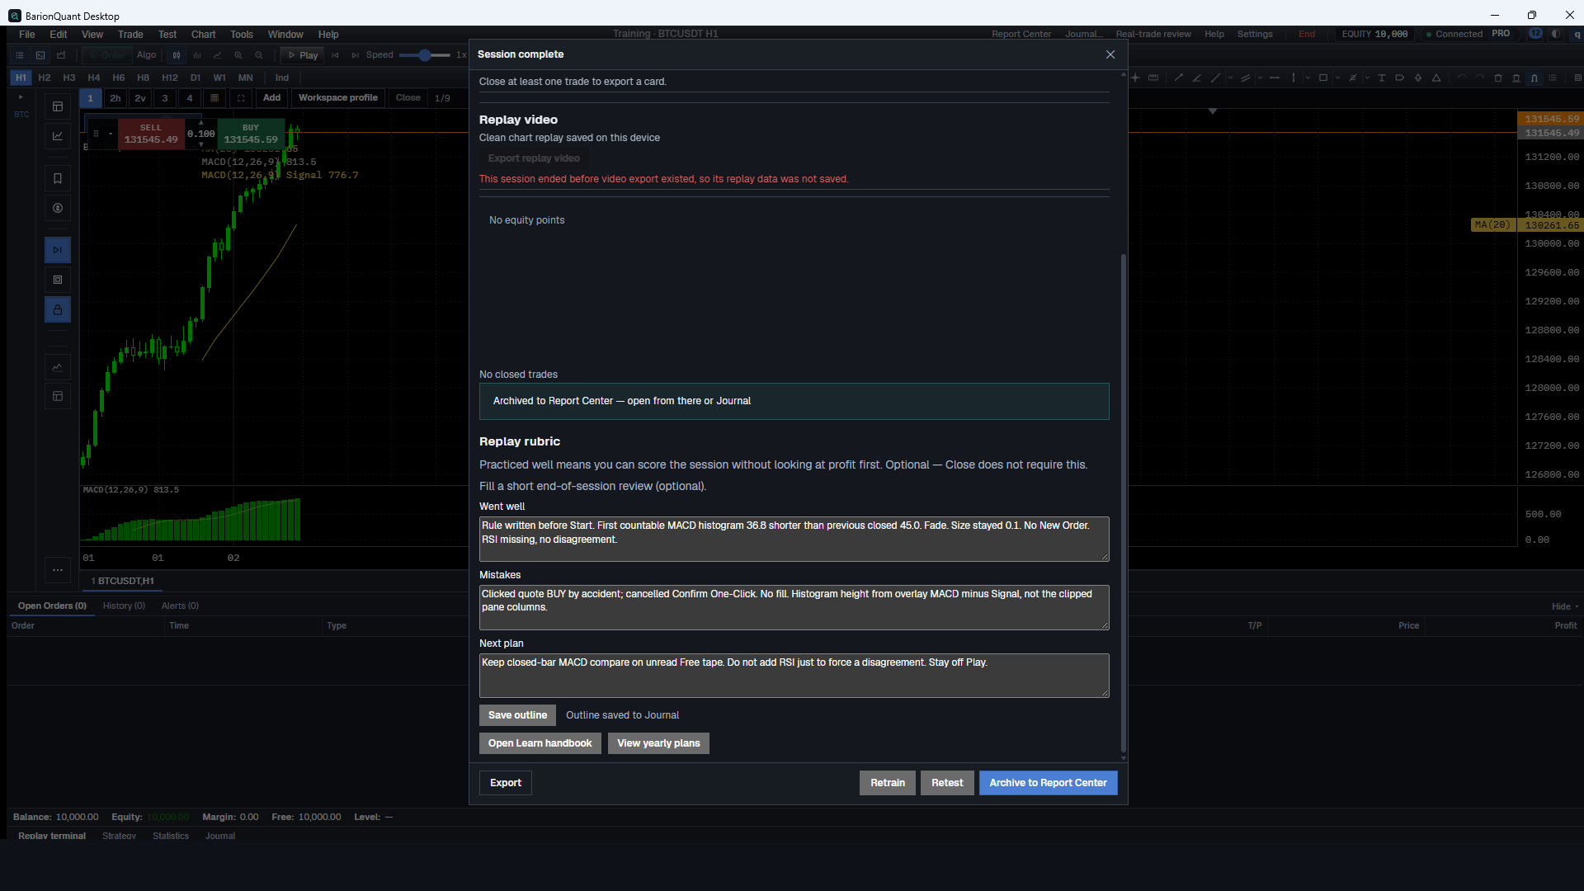1584x891 pixels.
Task: Select the grid chart layout icon
Action: tap(214, 98)
